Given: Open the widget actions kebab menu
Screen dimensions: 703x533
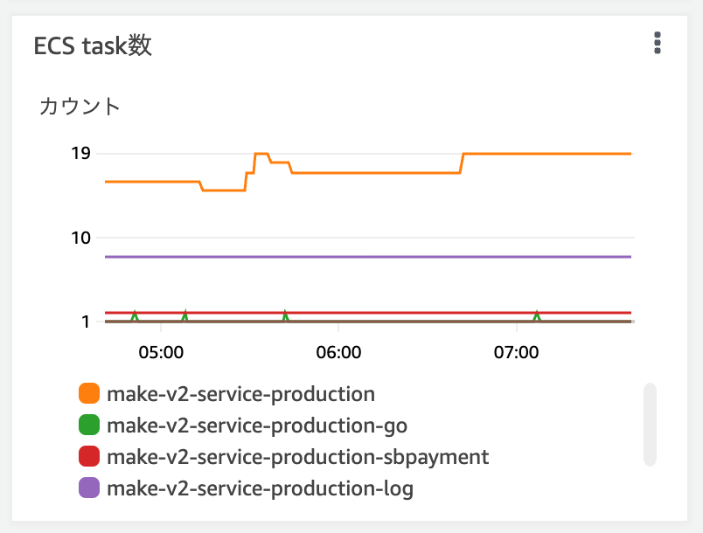Looking at the screenshot, I should tap(658, 44).
